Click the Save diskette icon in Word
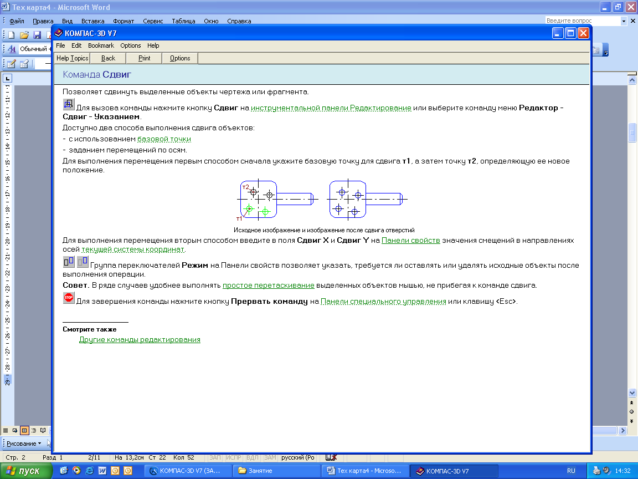The width and height of the screenshot is (638, 479). pyautogui.click(x=37, y=35)
